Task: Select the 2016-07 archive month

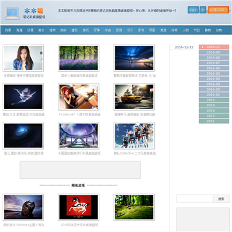Action: 214,63
